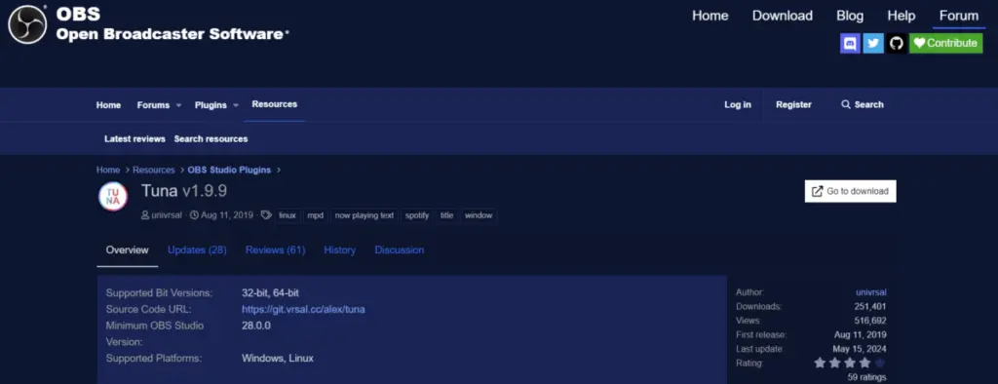The height and width of the screenshot is (384, 998).
Task: Click the window tag
Action: coord(479,215)
